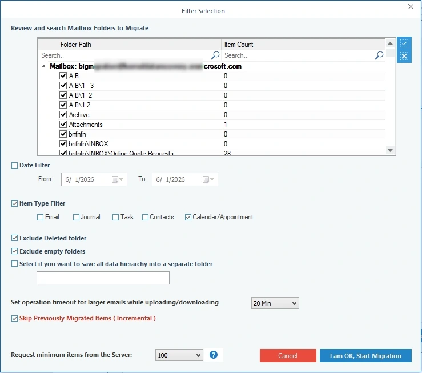Click the Deselect All folders icon
This screenshot has width=422, height=373.
404,56
